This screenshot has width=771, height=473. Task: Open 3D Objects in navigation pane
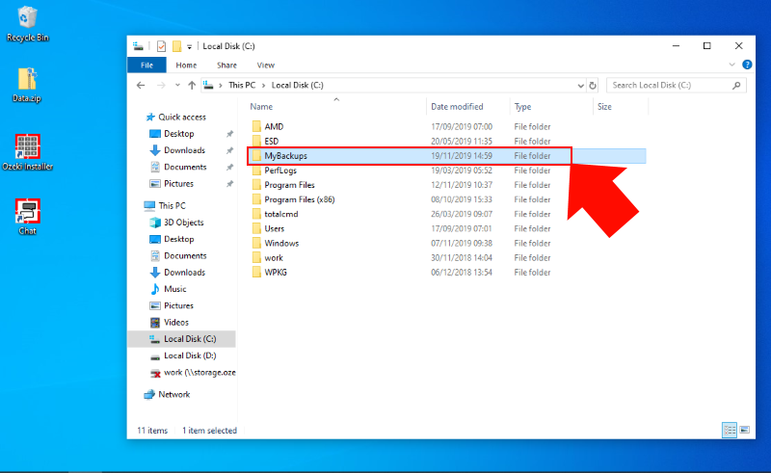(183, 223)
